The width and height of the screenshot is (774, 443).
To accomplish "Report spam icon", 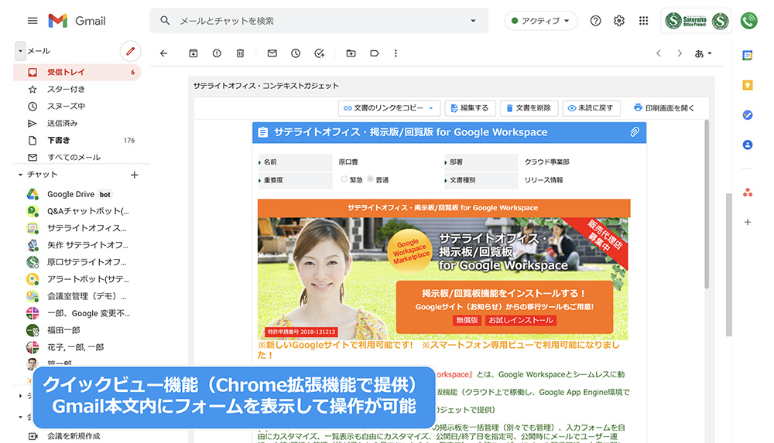I will [217, 53].
